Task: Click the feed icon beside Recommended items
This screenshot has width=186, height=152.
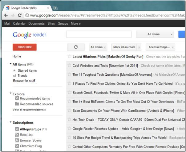Action: coord(17,98)
